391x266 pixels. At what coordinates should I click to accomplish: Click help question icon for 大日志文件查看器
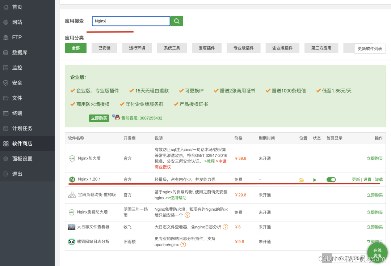point(225,227)
